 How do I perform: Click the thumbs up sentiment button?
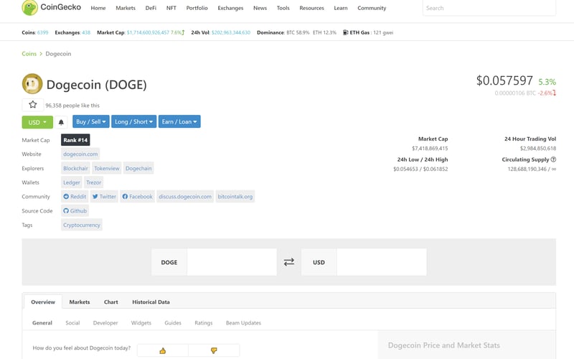(x=163, y=350)
